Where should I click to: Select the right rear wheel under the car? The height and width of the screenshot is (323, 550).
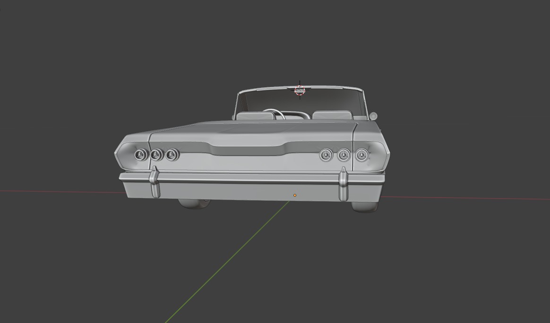(x=365, y=207)
